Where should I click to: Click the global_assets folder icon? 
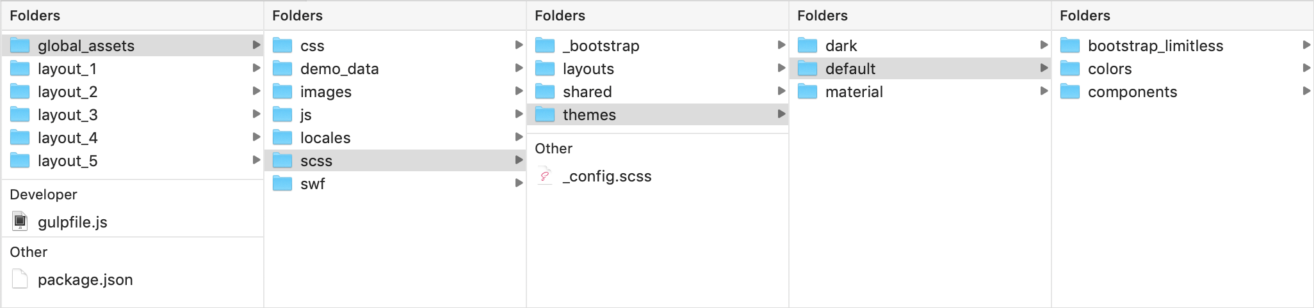pos(20,45)
